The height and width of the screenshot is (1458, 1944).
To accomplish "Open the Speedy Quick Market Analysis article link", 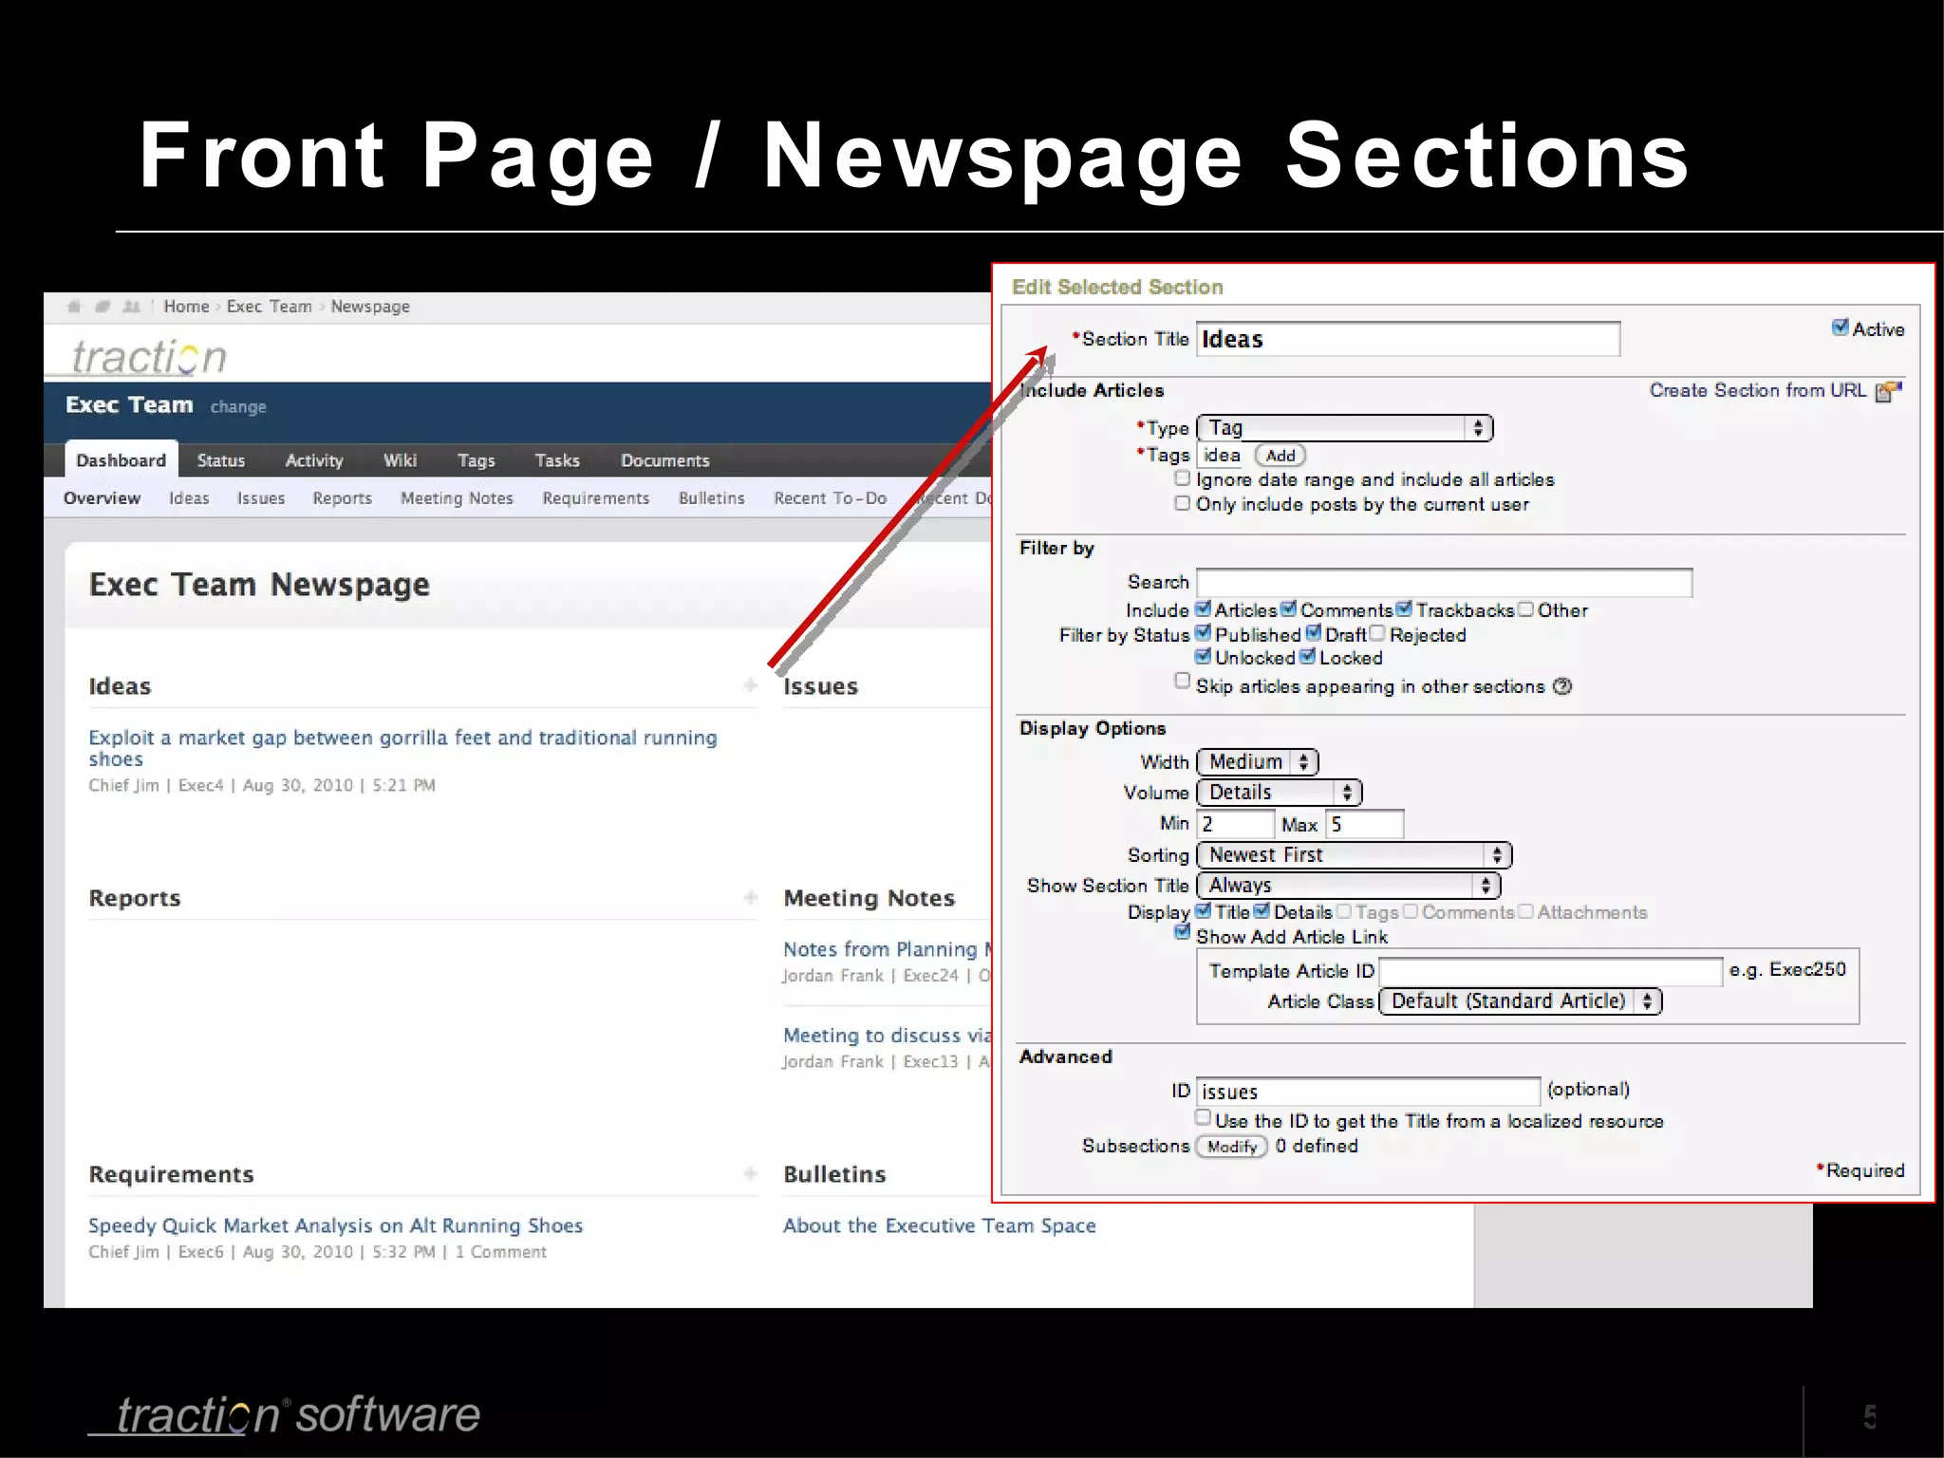I will tap(335, 1225).
